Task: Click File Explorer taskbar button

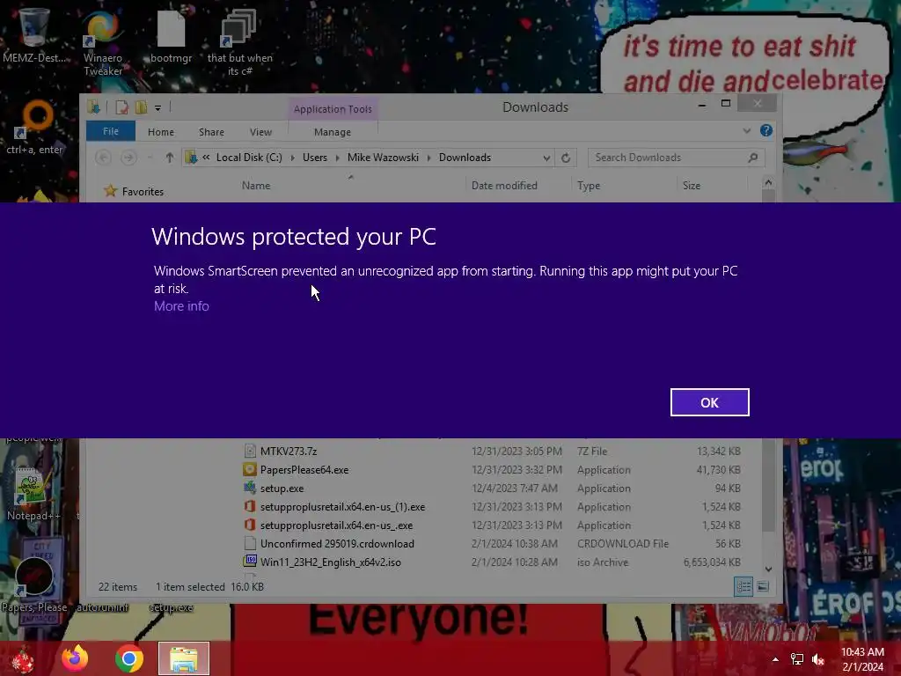Action: pyautogui.click(x=184, y=658)
